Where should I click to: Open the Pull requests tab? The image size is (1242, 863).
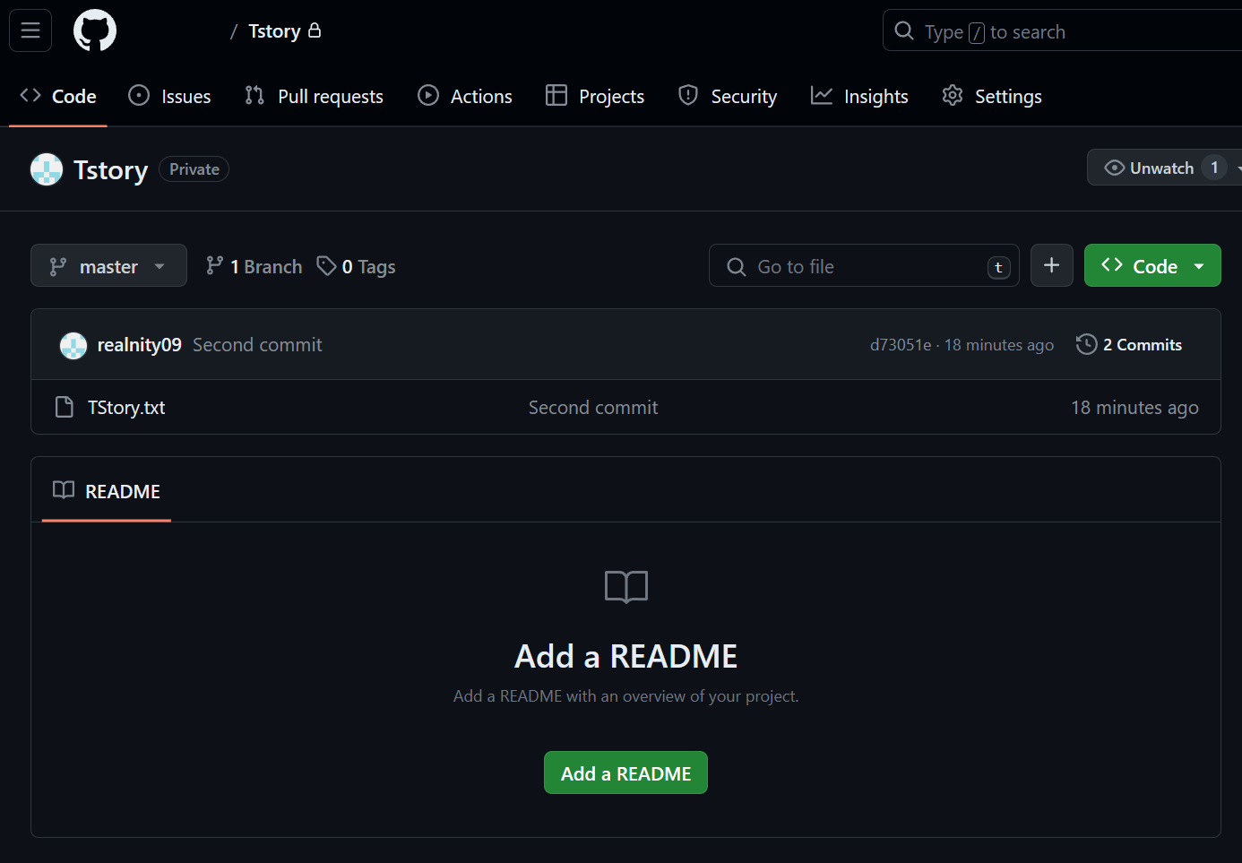[314, 96]
